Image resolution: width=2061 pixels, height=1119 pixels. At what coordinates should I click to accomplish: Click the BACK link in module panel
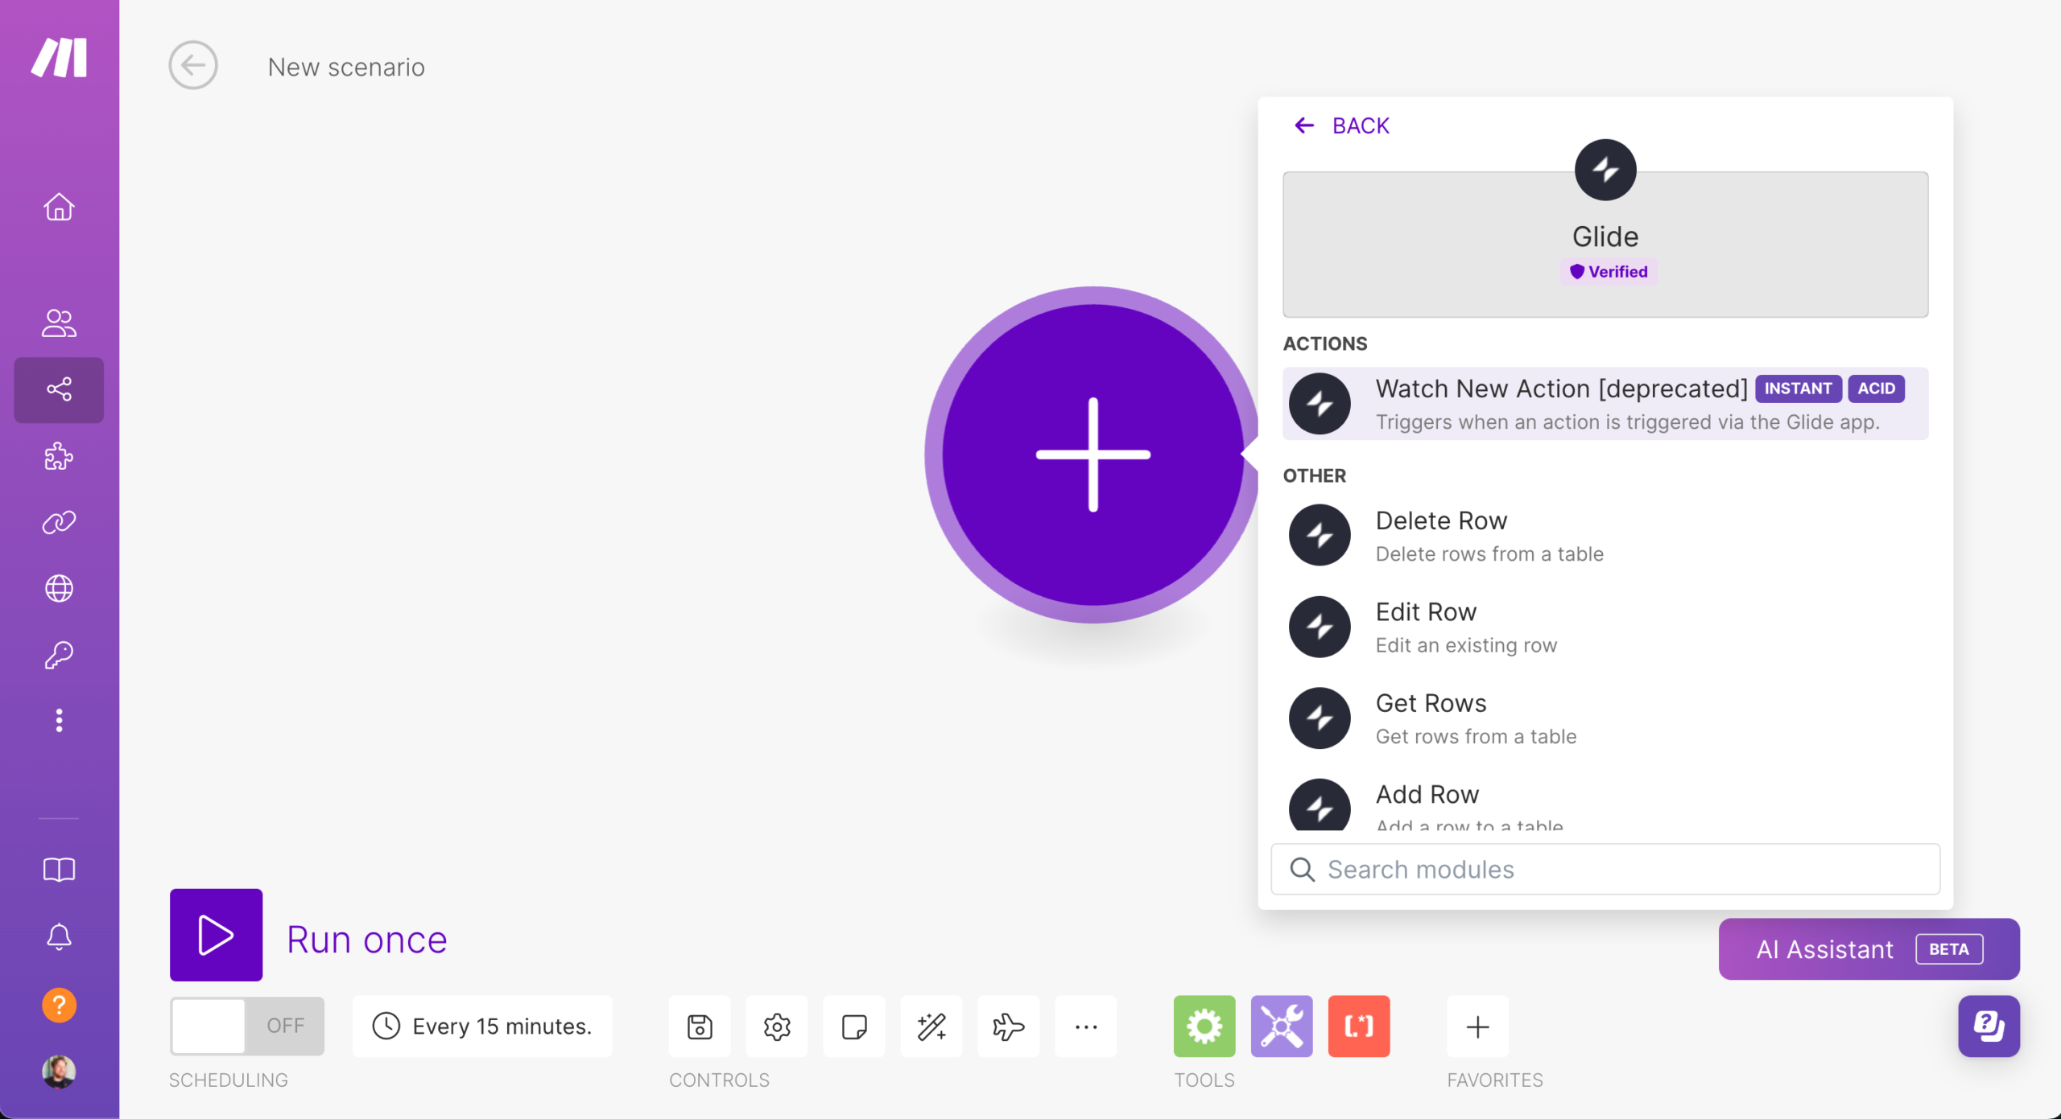point(1341,125)
